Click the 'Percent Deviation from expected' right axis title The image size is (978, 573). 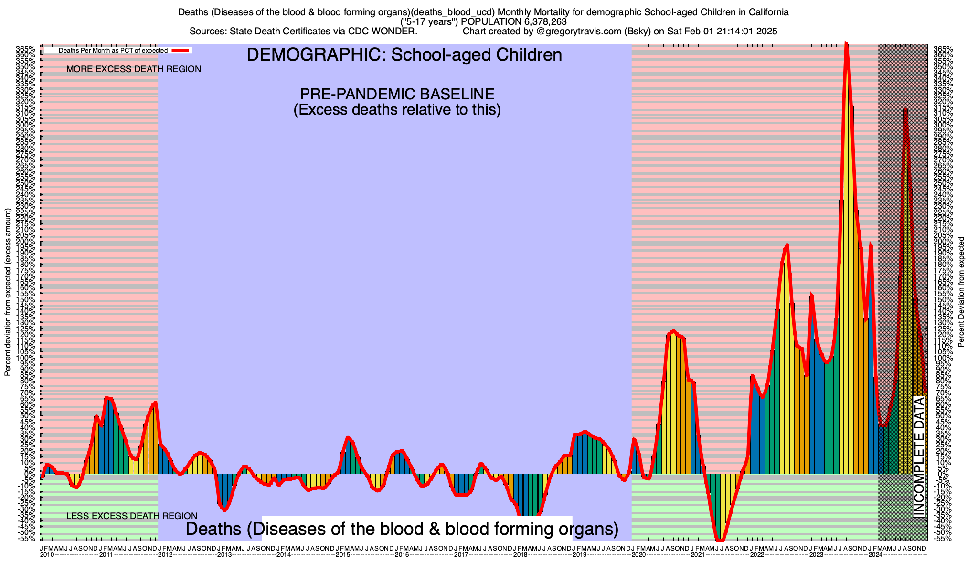(x=961, y=292)
